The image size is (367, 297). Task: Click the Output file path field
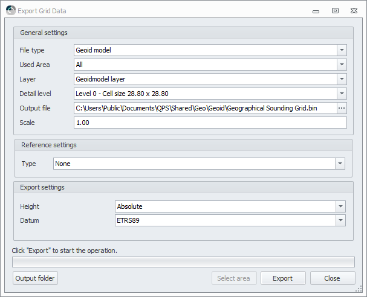(x=204, y=108)
